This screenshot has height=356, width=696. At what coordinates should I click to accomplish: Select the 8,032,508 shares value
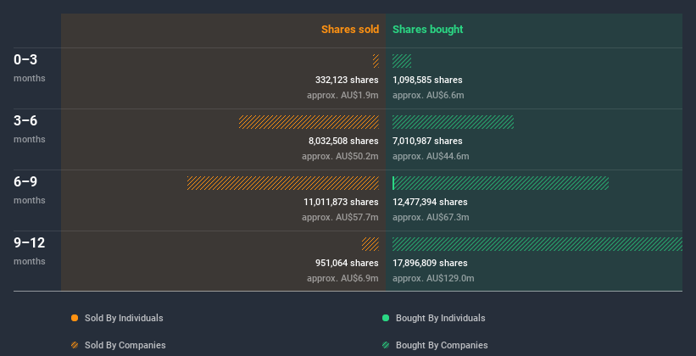(x=343, y=142)
